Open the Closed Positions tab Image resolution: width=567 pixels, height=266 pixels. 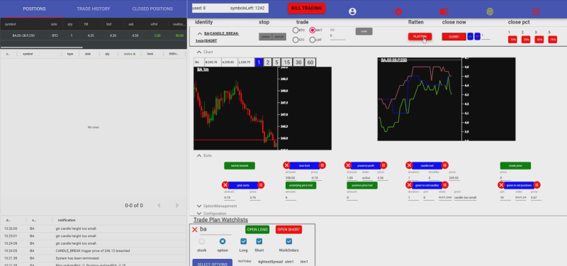click(152, 9)
